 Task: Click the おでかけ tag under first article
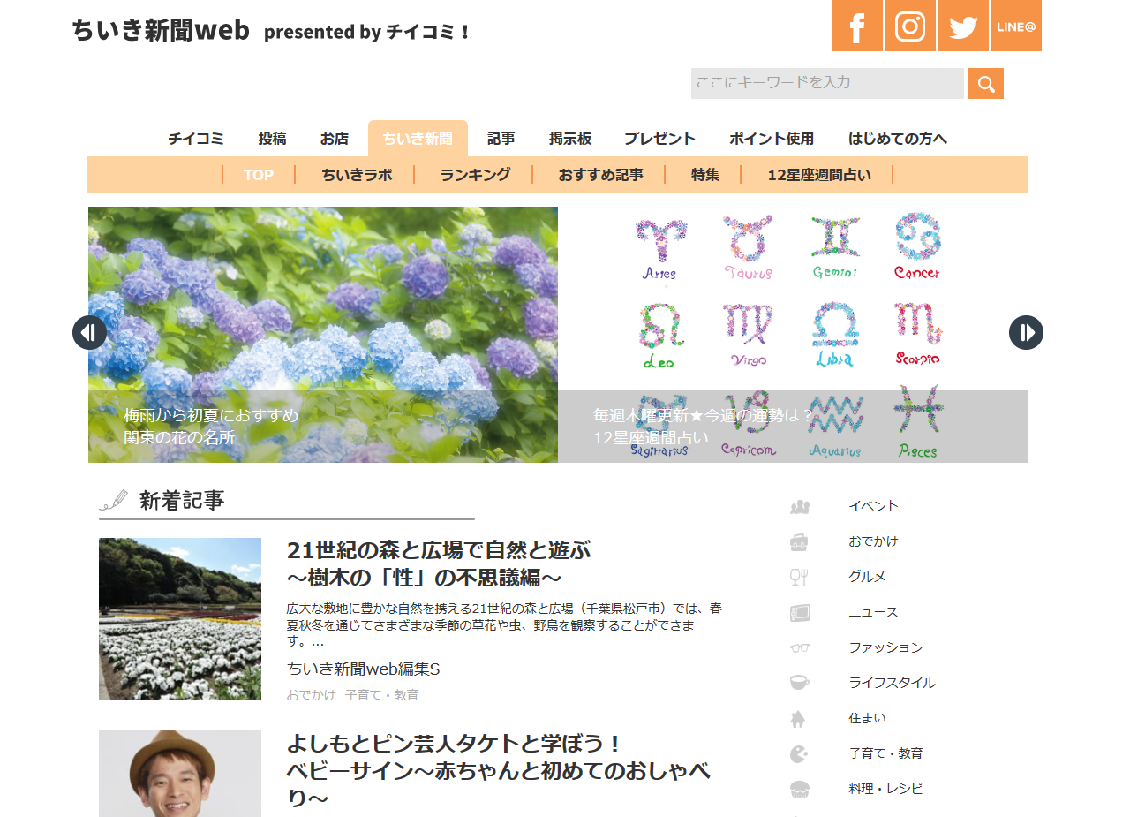[311, 695]
